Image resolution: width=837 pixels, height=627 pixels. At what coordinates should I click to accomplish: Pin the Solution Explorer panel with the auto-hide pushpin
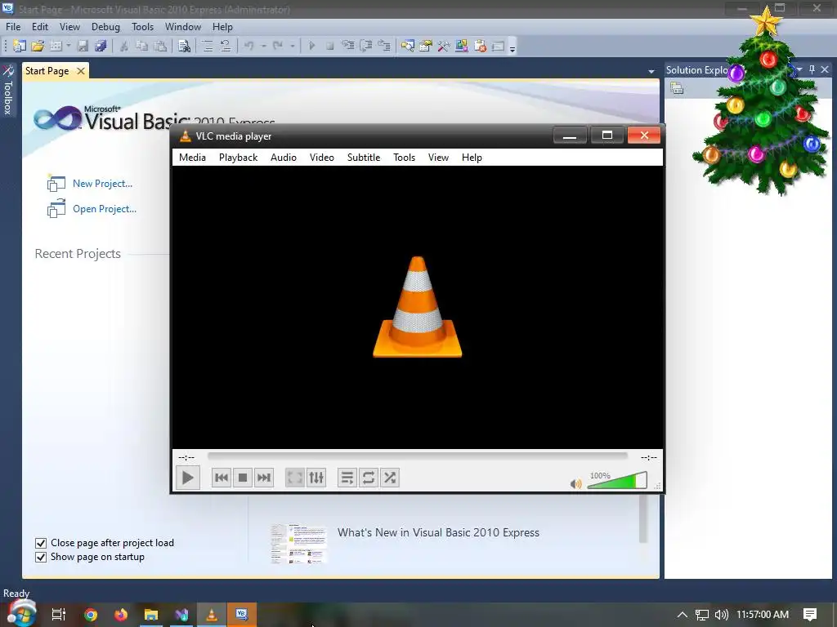[x=812, y=69]
